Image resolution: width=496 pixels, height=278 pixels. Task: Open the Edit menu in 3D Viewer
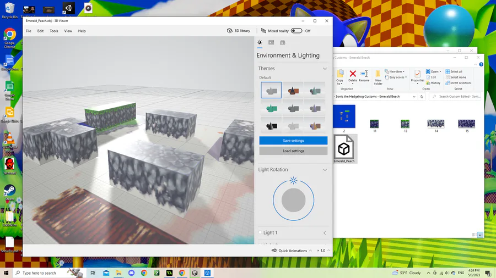40,31
